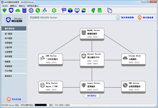Click the Kernel Server core service node
The height and width of the screenshot is (108, 158).
pos(92,59)
